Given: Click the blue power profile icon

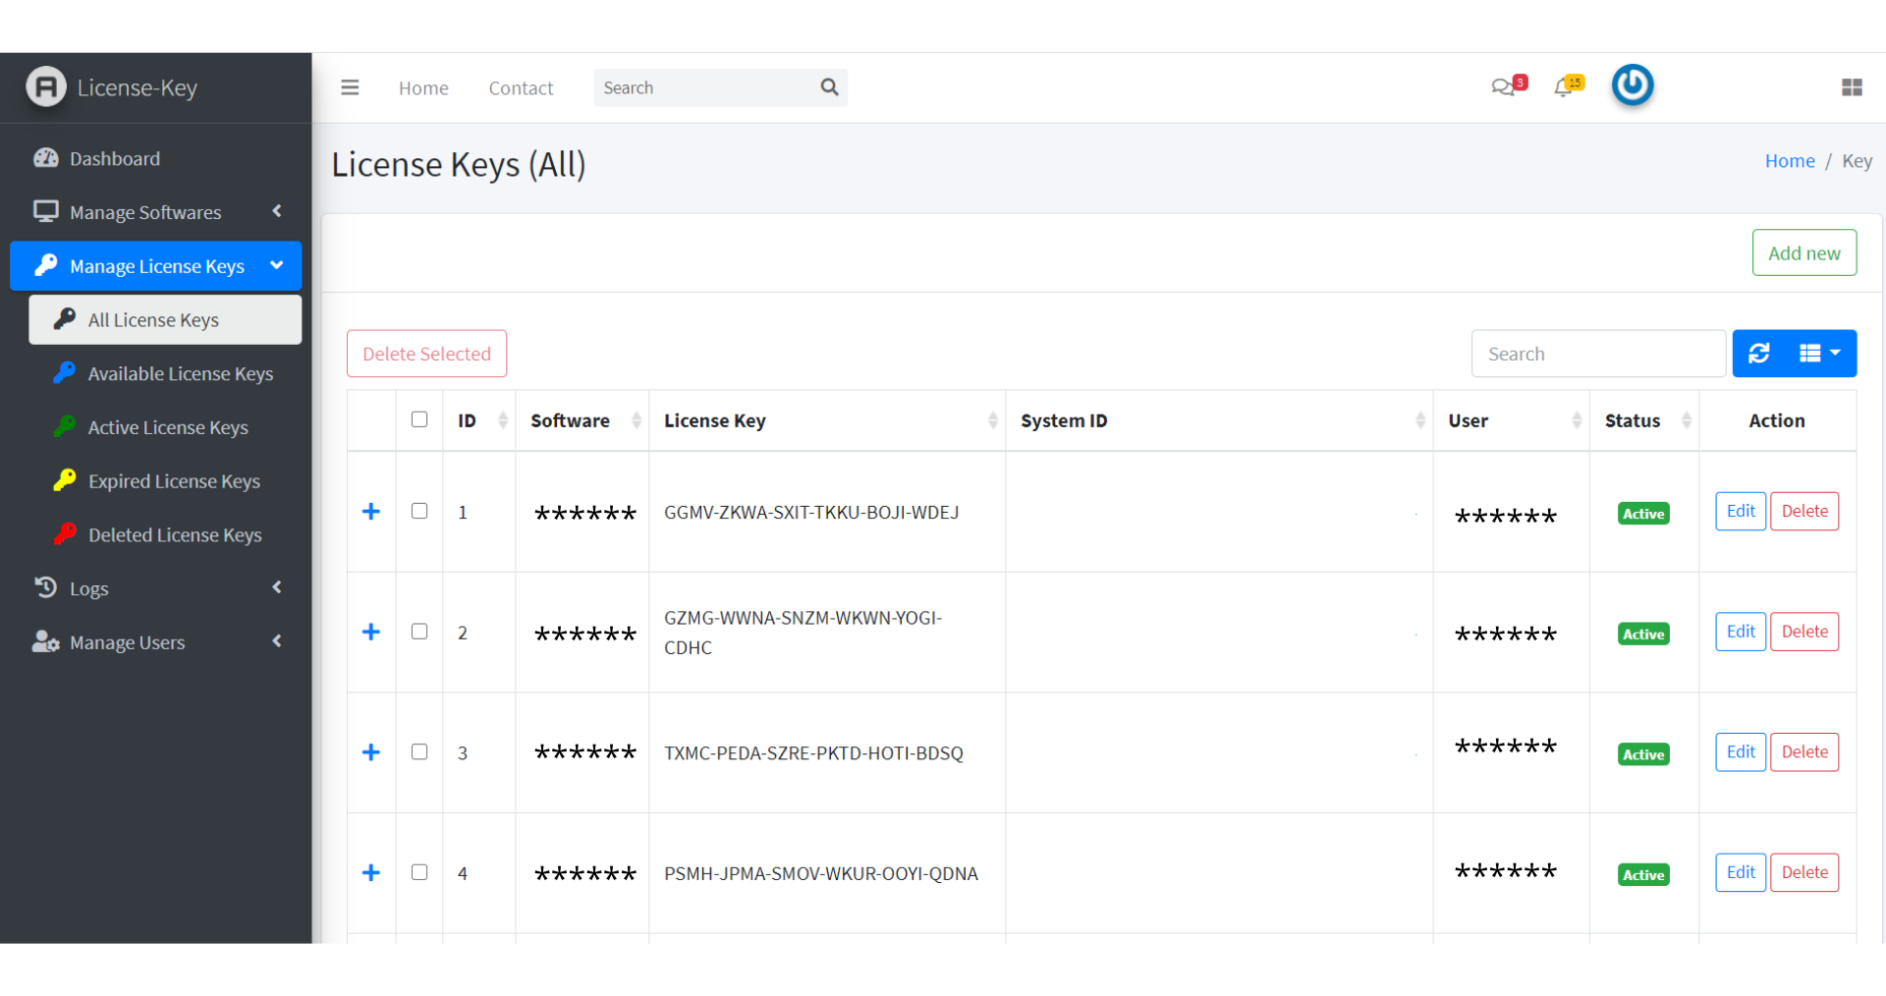Looking at the screenshot, I should tap(1633, 85).
